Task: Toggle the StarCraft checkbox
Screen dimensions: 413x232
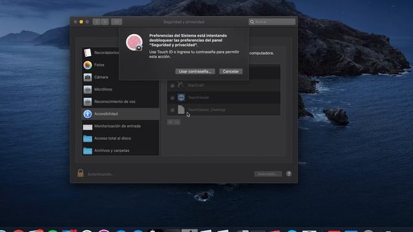Action: 172,86
